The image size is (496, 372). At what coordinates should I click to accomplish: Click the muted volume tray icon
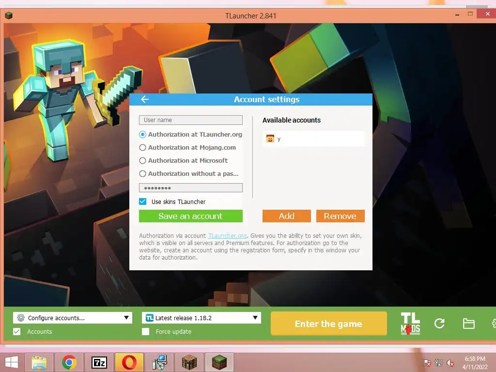click(x=450, y=363)
